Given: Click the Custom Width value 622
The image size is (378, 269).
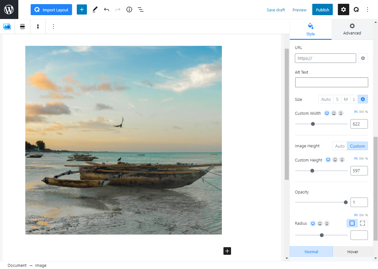Looking at the screenshot, I should pyautogui.click(x=359, y=124).
